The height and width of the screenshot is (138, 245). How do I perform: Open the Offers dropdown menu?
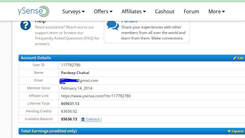click(x=103, y=11)
